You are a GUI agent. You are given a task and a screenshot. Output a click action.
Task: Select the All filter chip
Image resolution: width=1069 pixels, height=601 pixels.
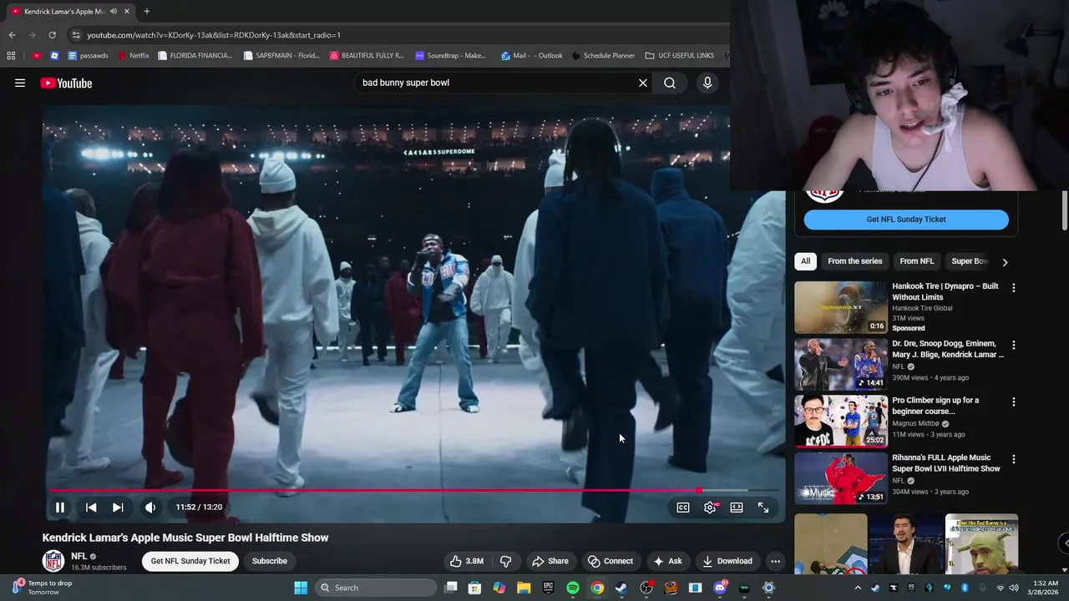tap(805, 261)
